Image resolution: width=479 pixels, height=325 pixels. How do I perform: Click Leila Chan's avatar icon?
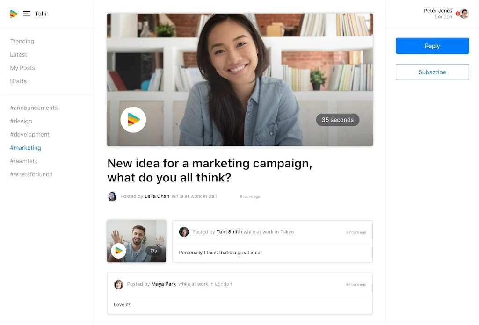[x=112, y=196]
